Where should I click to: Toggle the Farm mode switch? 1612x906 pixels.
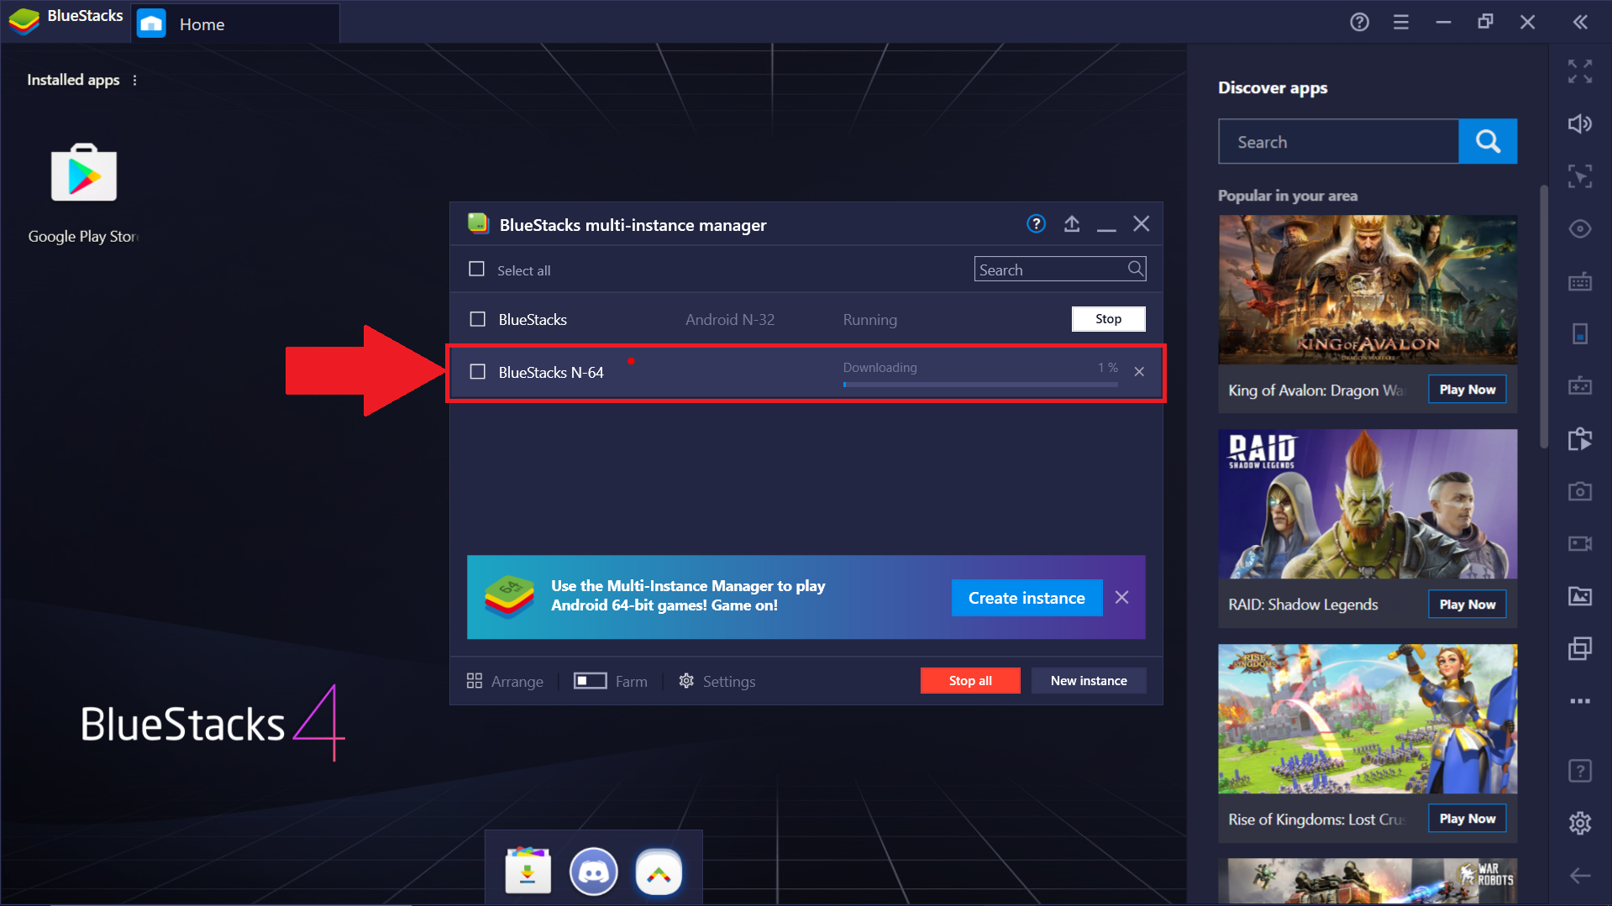[x=590, y=680]
